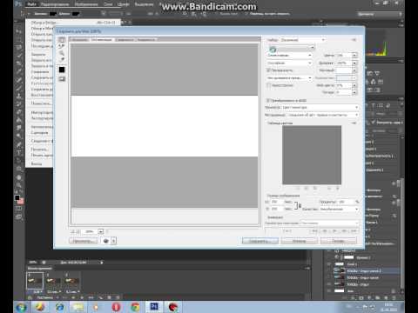Select the Zoom tool in Save for Web dialog

click(x=62, y=53)
